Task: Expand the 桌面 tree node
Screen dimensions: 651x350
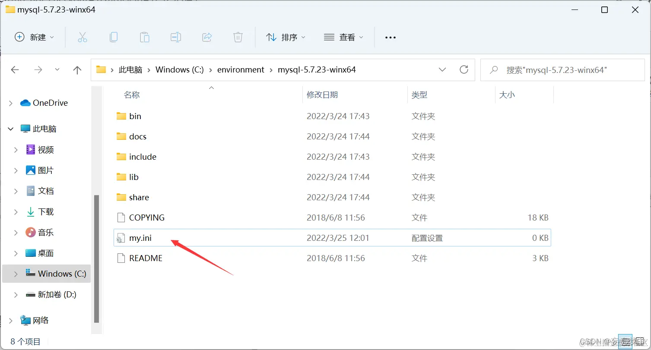Action: [x=16, y=253]
